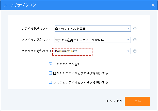Focus the 除外する必要があるファイルがない field
This screenshot has width=158, height=111.
(90, 40)
